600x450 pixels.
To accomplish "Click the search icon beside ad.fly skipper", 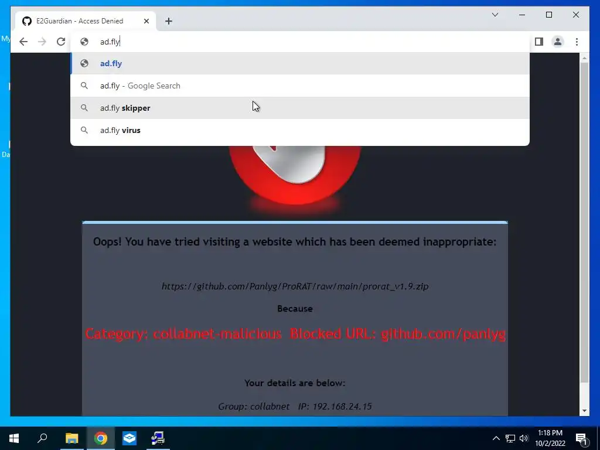I will [x=84, y=108].
